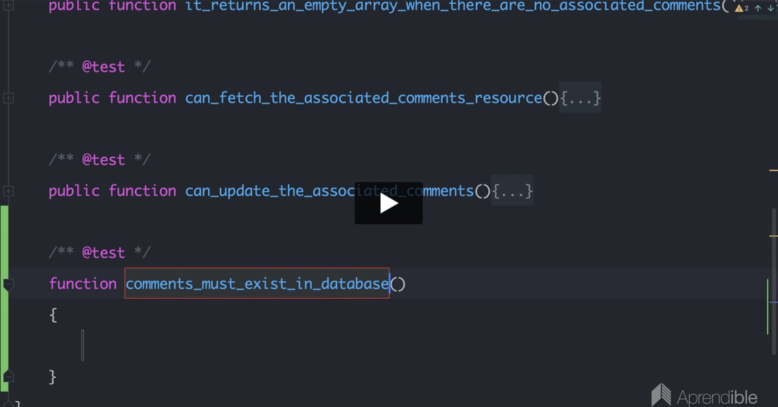Screen dimensions: 778x407
Task: Click the @test annotation above can_update_the_associated_comments
Action: [x=104, y=160]
